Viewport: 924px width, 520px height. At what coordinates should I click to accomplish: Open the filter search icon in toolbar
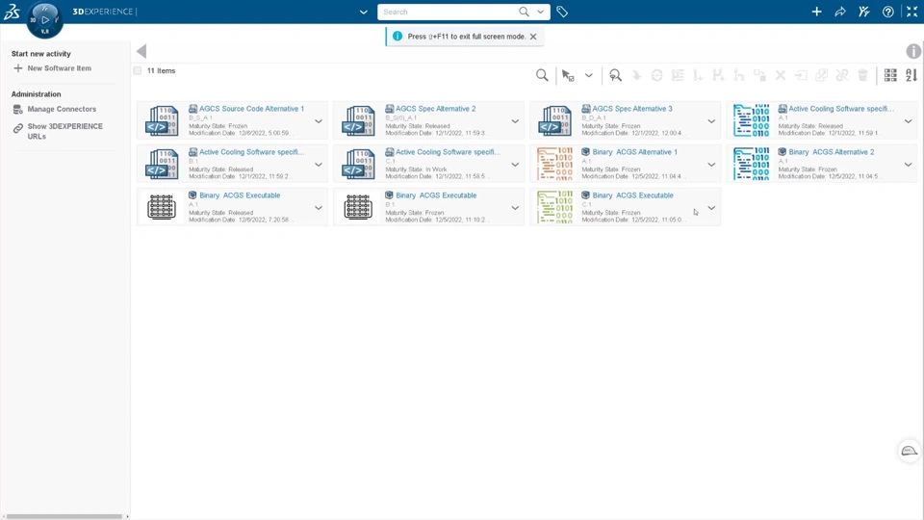(x=615, y=75)
